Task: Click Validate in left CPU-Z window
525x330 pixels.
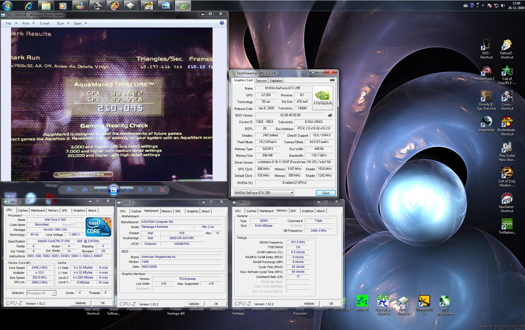Action: [80, 303]
